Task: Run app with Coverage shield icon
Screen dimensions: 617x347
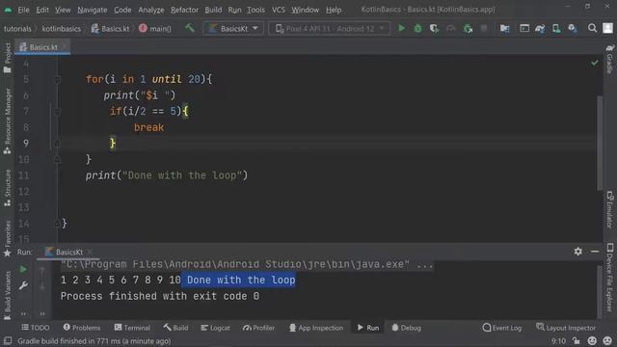Action: click(x=434, y=28)
